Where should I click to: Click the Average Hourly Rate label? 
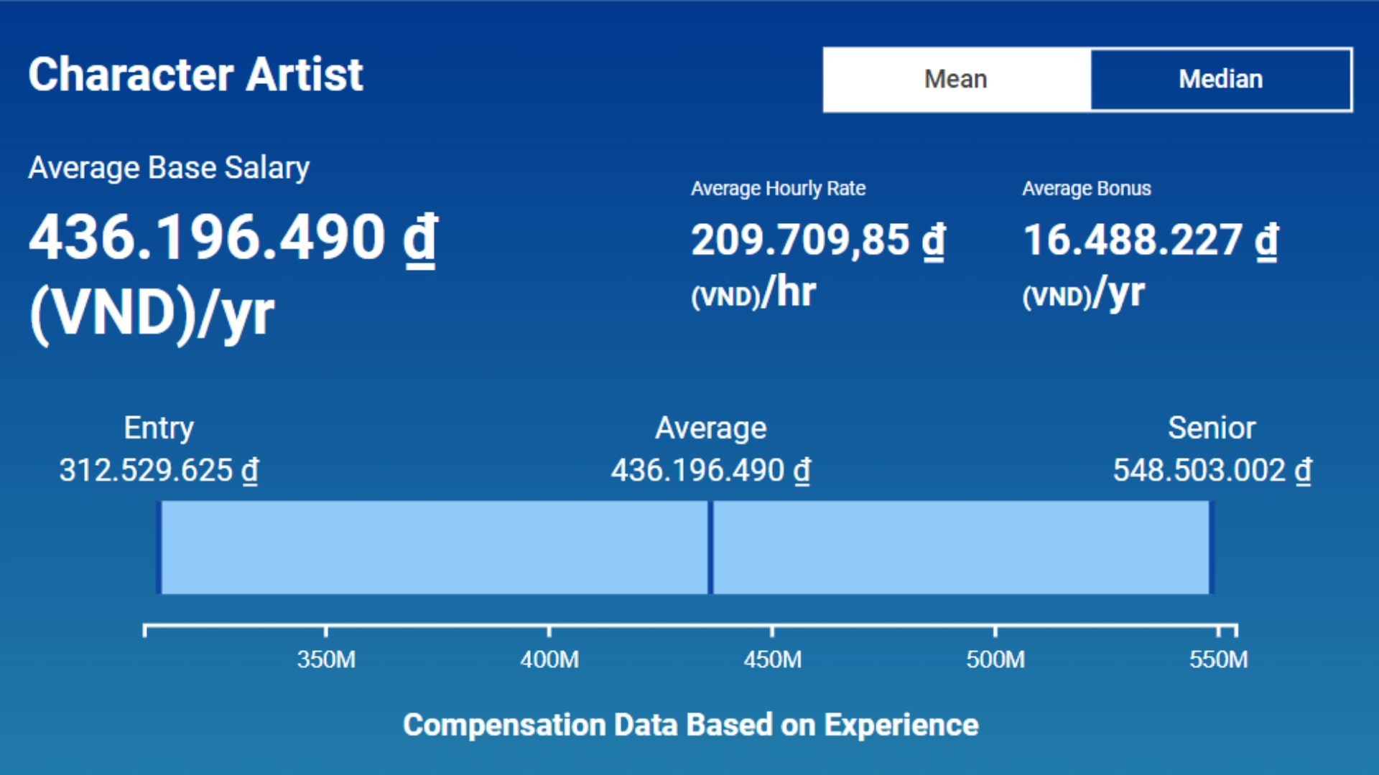(x=778, y=188)
